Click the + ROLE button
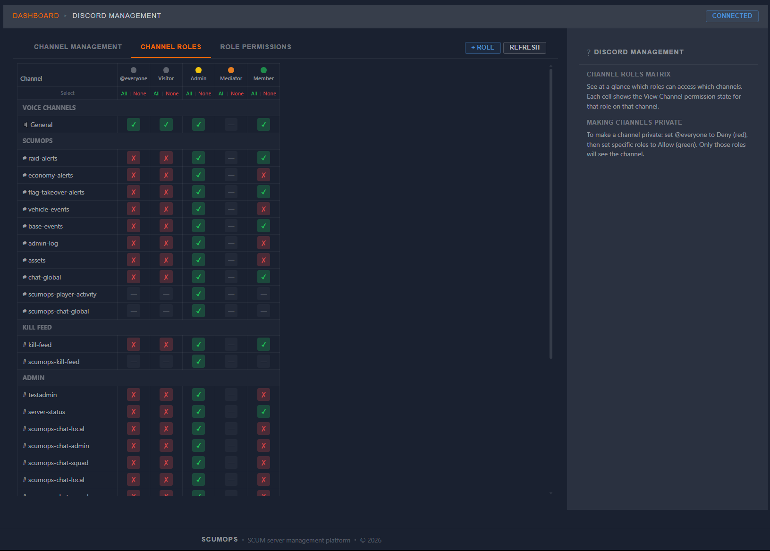 482,48
